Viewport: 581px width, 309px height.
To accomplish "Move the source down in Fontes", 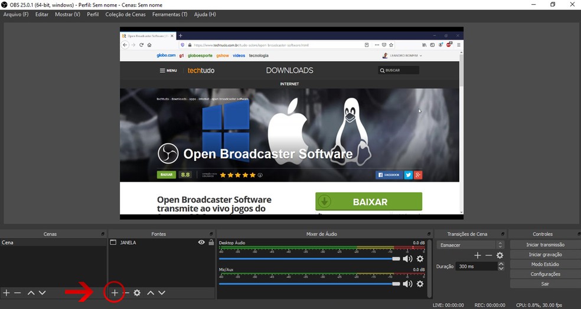I will pyautogui.click(x=162, y=292).
